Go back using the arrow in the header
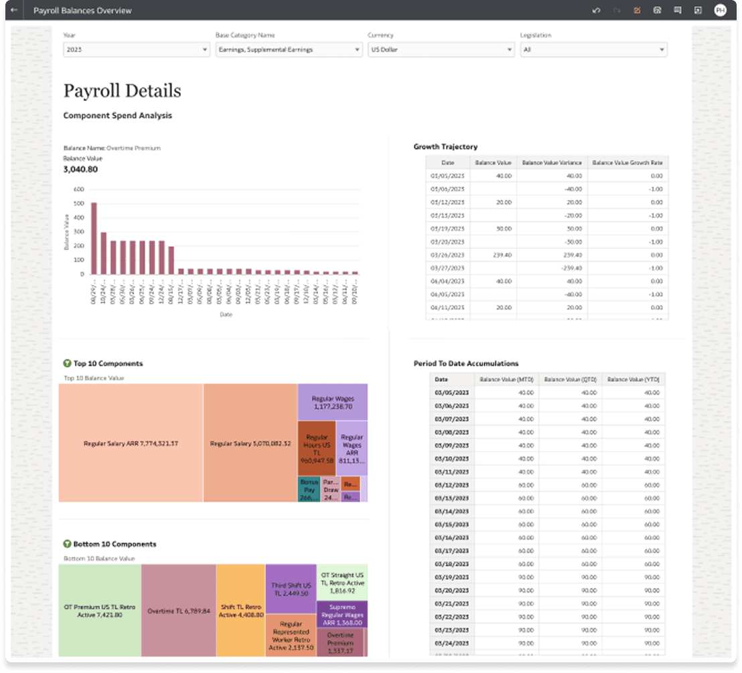 (13, 10)
